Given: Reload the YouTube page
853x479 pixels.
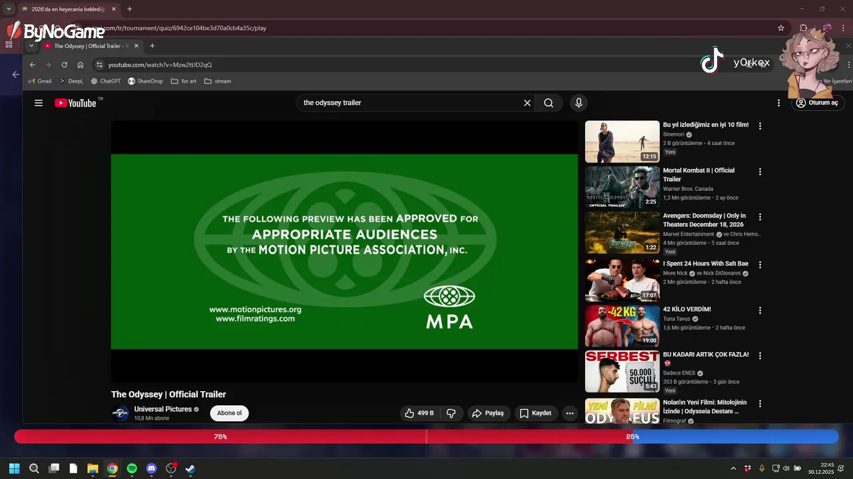Looking at the screenshot, I should [x=64, y=65].
